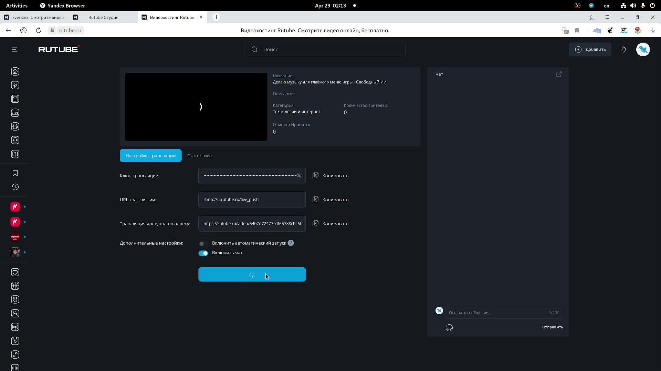
Task: Open user avatar account menu
Action: (x=643, y=49)
